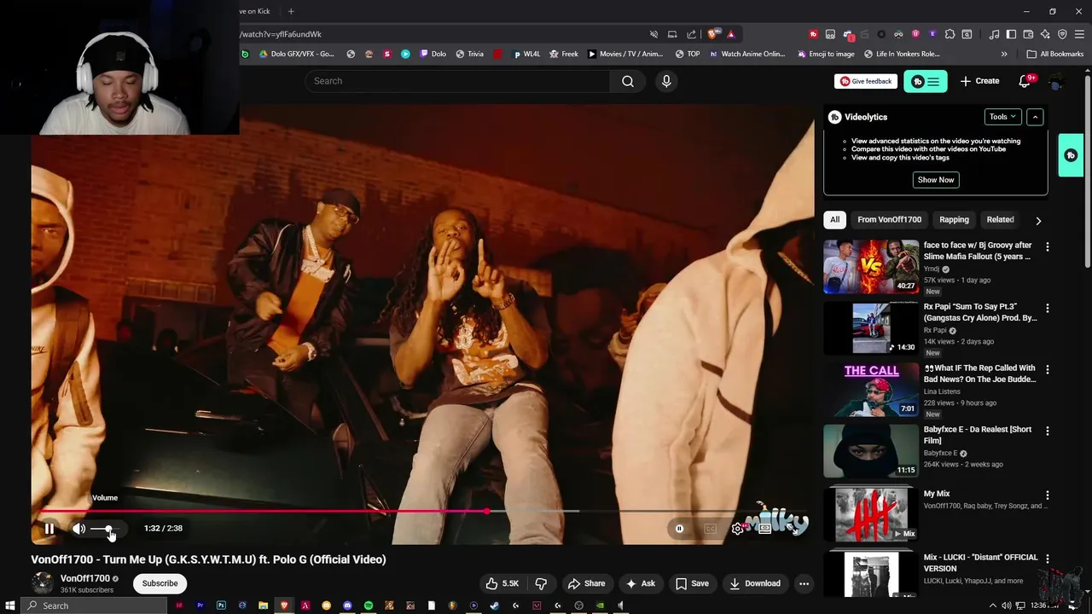Viewport: 1092px width, 614px height.
Task: Share the video
Action: (x=587, y=583)
